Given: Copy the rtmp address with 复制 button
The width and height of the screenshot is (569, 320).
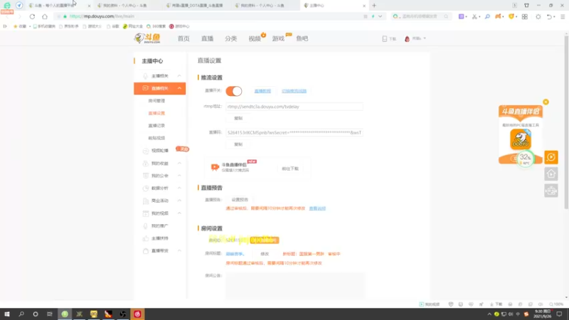Looking at the screenshot, I should [238, 118].
